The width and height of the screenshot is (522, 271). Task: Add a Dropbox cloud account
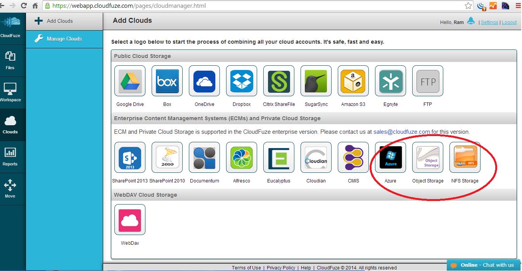coord(241,81)
